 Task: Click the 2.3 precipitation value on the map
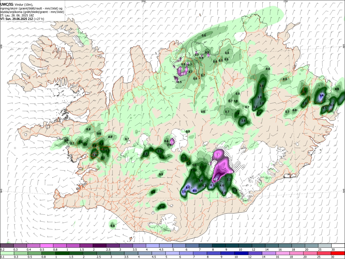[258, 113]
